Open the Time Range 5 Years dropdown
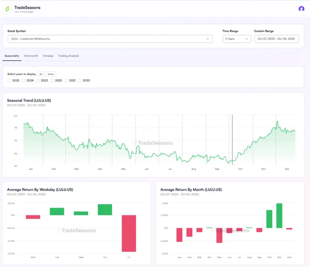 [x=237, y=39]
